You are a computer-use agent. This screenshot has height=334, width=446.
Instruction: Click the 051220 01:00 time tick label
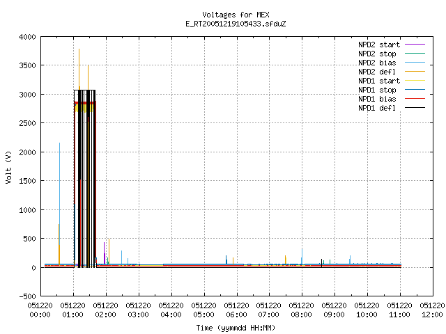coord(72,310)
